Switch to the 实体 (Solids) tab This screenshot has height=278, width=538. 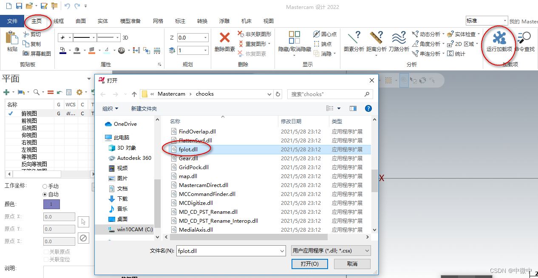click(x=103, y=21)
